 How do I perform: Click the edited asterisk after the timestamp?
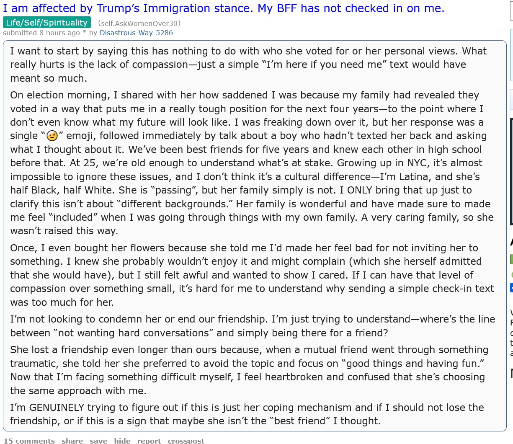[x=84, y=33]
